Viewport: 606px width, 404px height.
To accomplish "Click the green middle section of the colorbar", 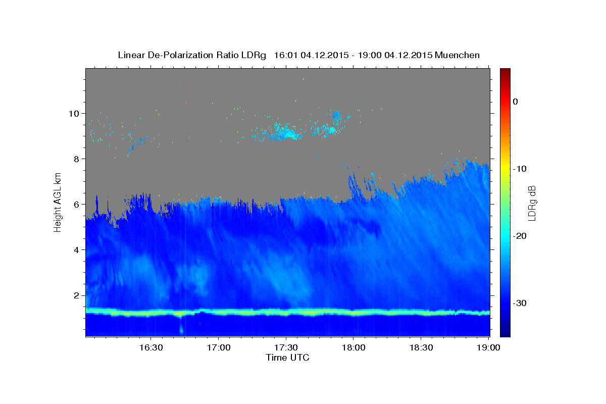I will click(x=505, y=202).
